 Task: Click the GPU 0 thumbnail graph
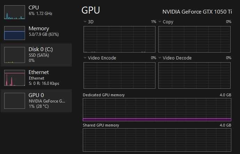[x=15, y=101]
